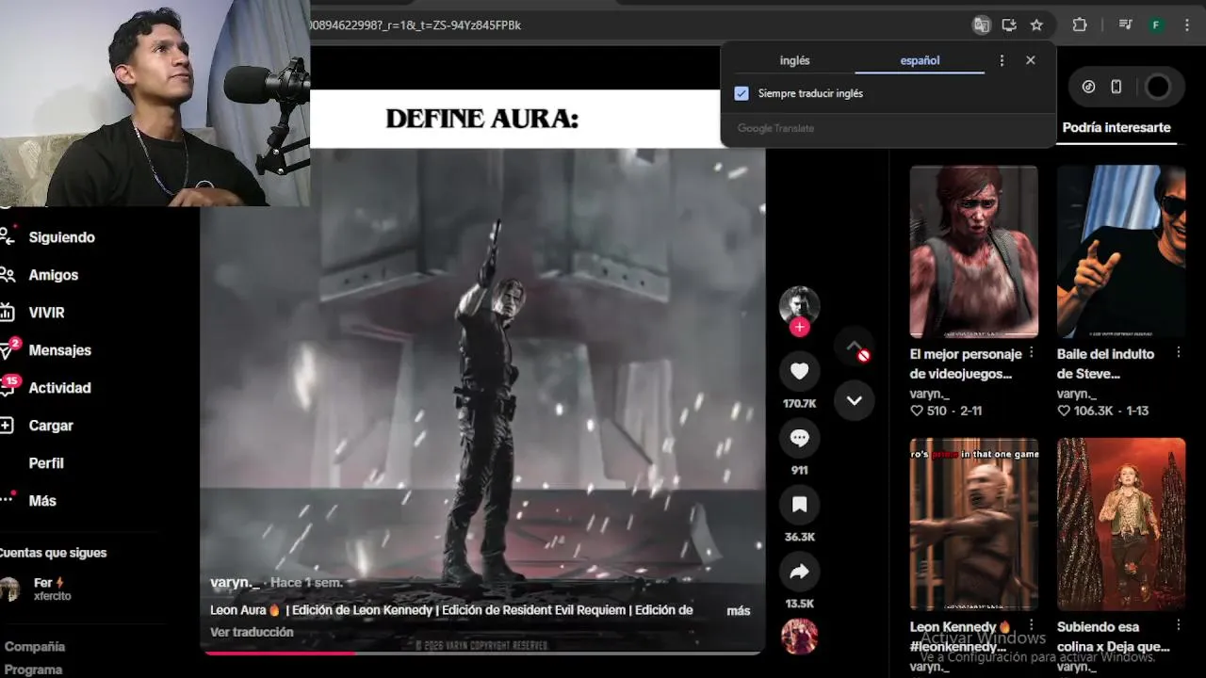Open comments with speech bubble icon
The width and height of the screenshot is (1206, 678).
point(799,438)
